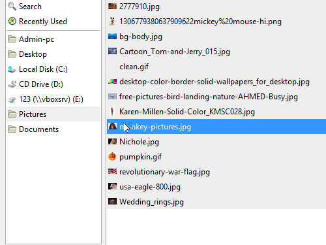
Task: Select desktop-color-border-solid-wallpapers_for_desktop.jpg
Action: pyautogui.click(x=216, y=82)
